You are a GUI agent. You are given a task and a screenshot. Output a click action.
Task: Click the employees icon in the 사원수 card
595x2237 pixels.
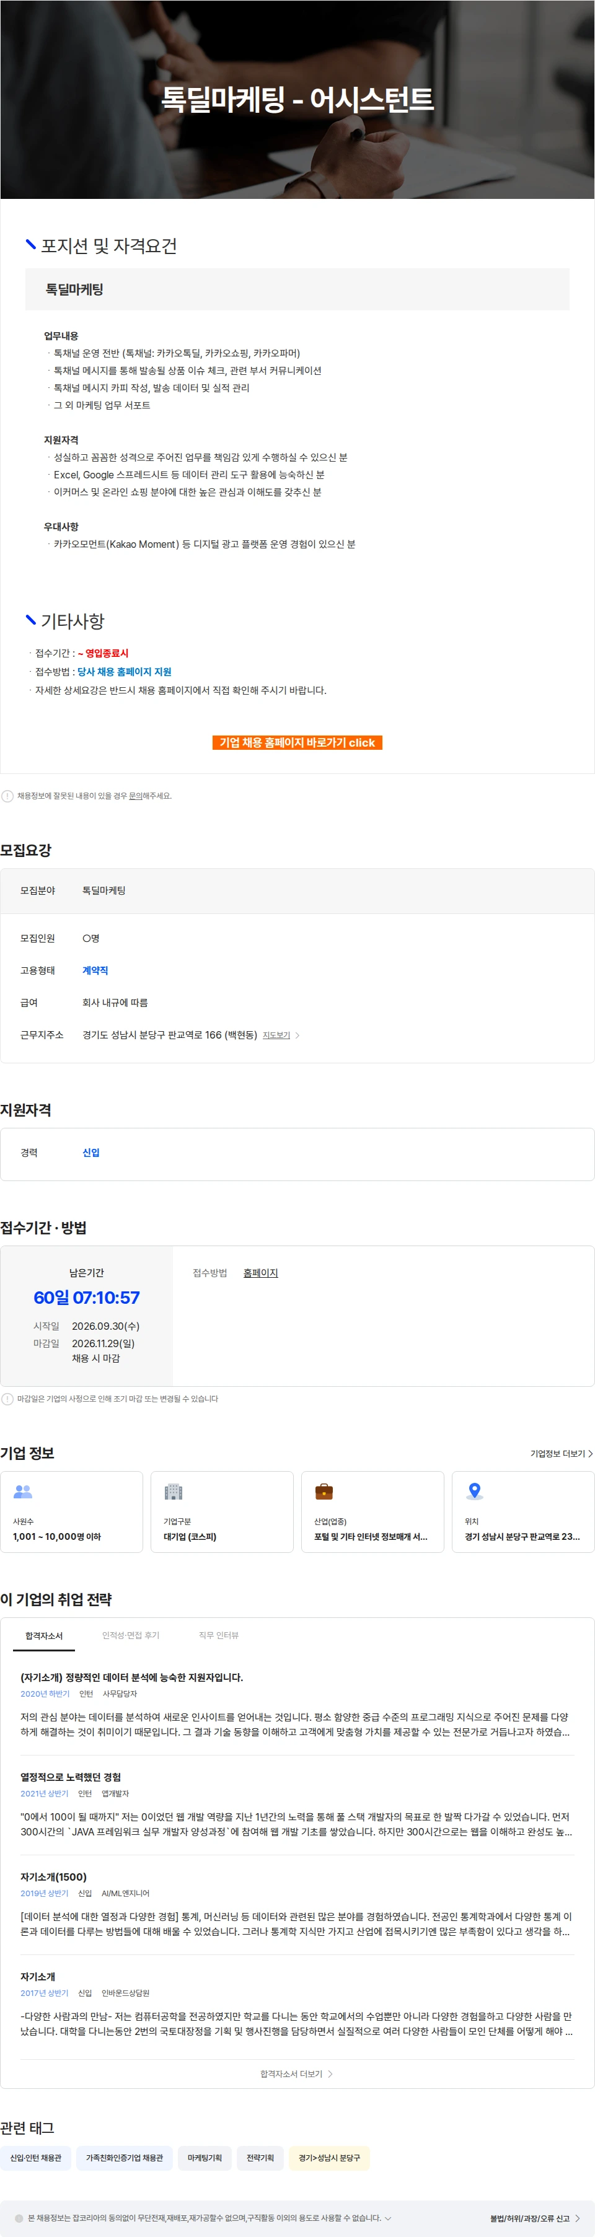(x=22, y=1491)
